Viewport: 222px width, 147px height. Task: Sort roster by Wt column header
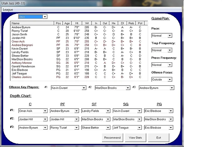coord(87,23)
